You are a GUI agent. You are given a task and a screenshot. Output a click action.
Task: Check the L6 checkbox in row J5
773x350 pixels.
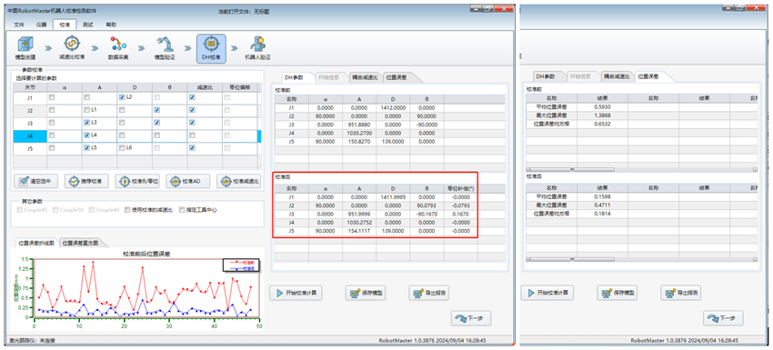[x=122, y=148]
